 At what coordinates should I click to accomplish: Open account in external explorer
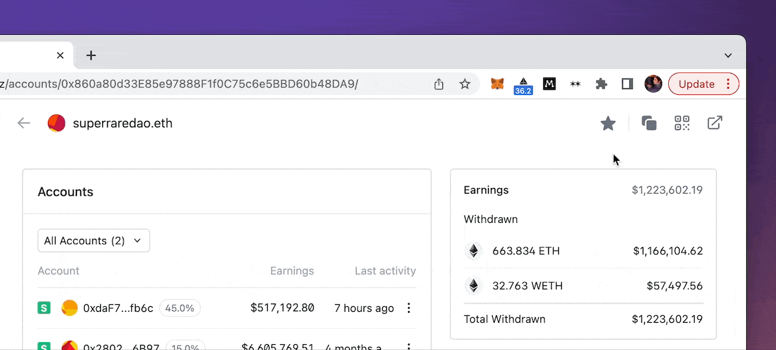(715, 123)
